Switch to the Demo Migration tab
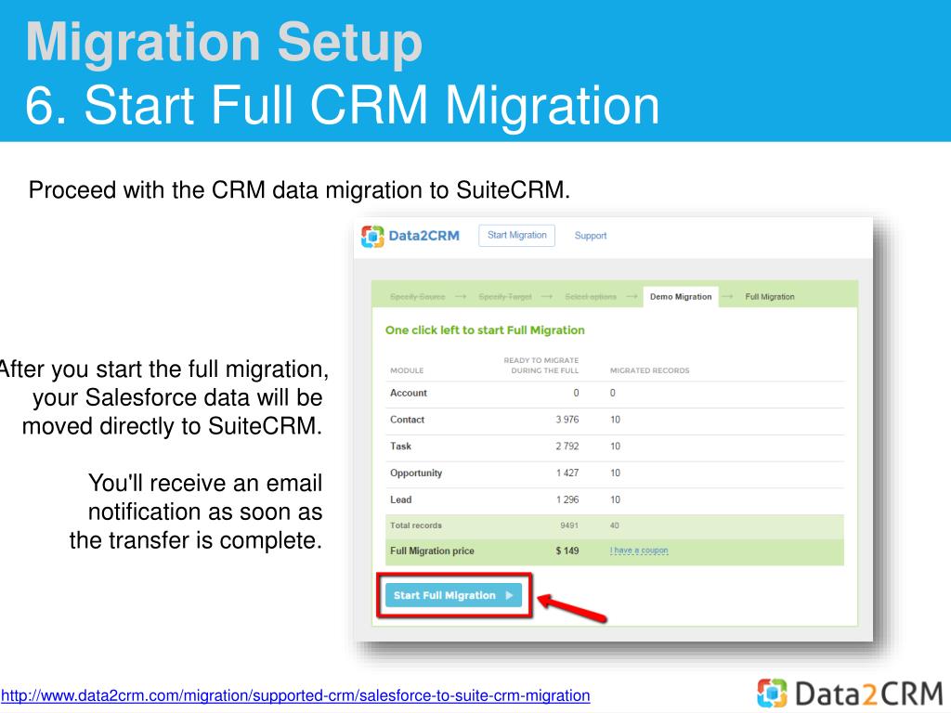The width and height of the screenshot is (951, 713). (x=681, y=297)
